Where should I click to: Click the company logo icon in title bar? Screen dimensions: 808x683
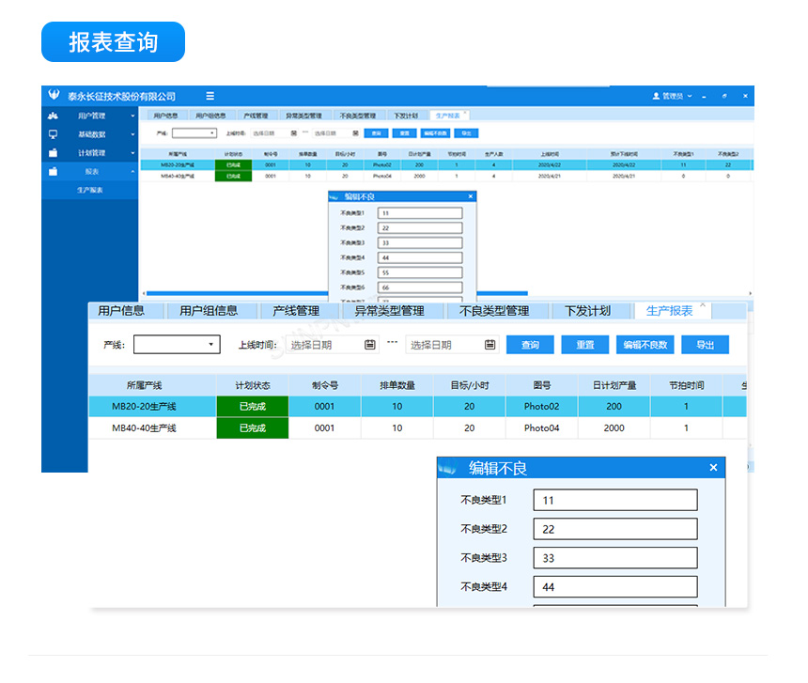click(x=54, y=96)
